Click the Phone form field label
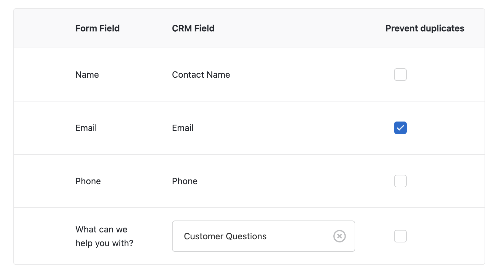The image size is (499, 270). click(88, 181)
